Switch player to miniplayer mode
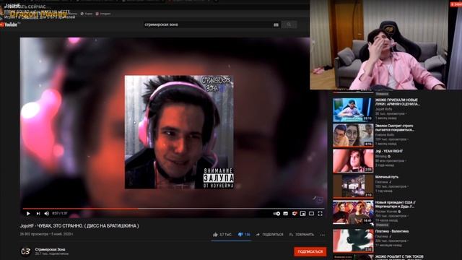The height and width of the screenshot is (260, 462). (302, 214)
